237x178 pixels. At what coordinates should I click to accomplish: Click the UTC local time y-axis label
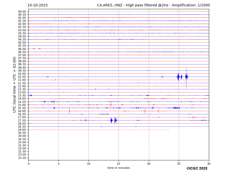[x=15, y=84]
